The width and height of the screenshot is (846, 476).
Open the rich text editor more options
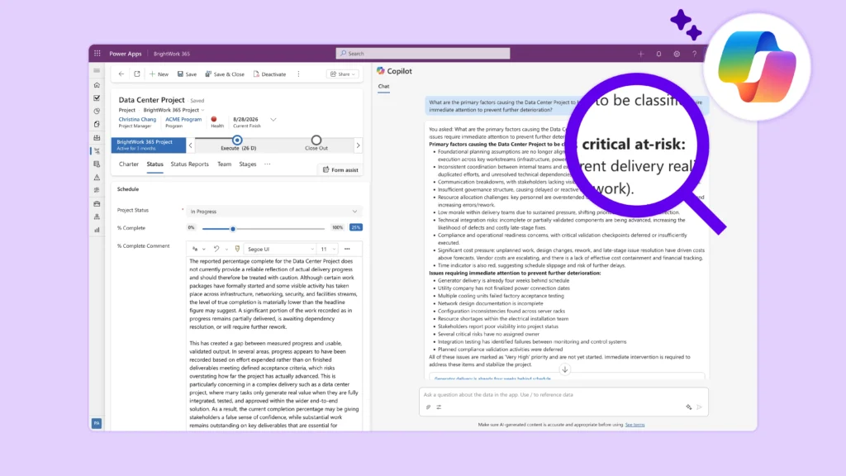pos(347,249)
